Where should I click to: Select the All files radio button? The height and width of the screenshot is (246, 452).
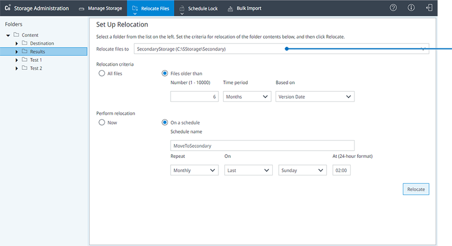point(101,74)
